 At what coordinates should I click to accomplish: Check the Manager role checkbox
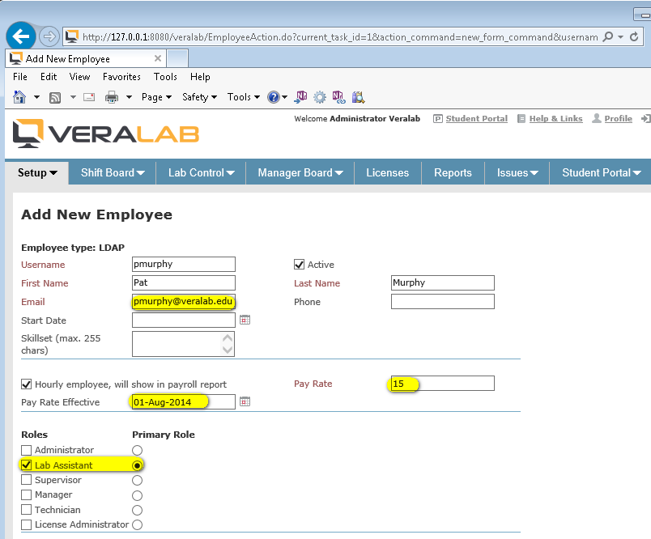(x=26, y=495)
